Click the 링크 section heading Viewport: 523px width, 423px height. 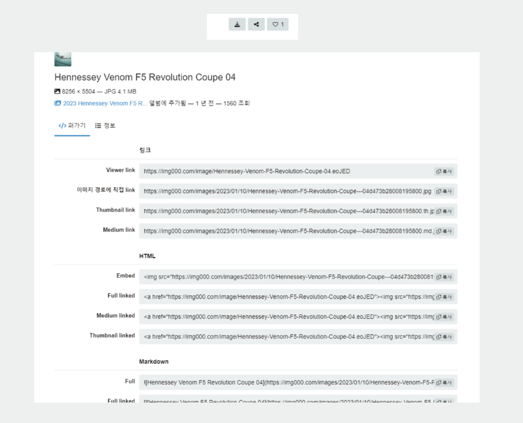pyautogui.click(x=145, y=150)
